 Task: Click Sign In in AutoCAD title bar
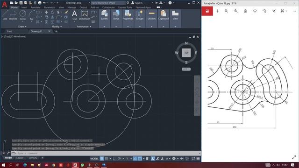pyautogui.click(x=137, y=3)
